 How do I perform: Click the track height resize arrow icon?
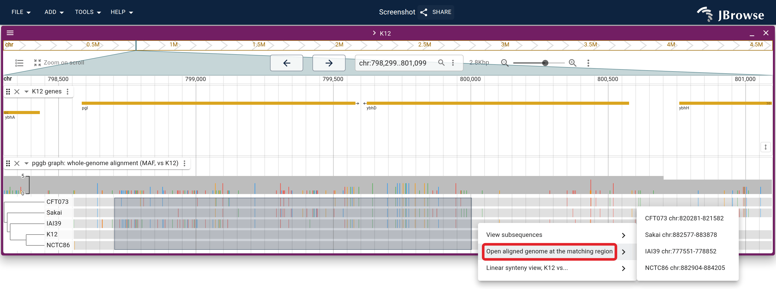765,147
